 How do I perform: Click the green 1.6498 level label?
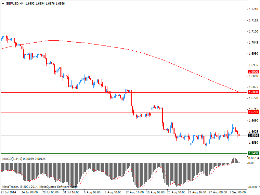coord(253,153)
